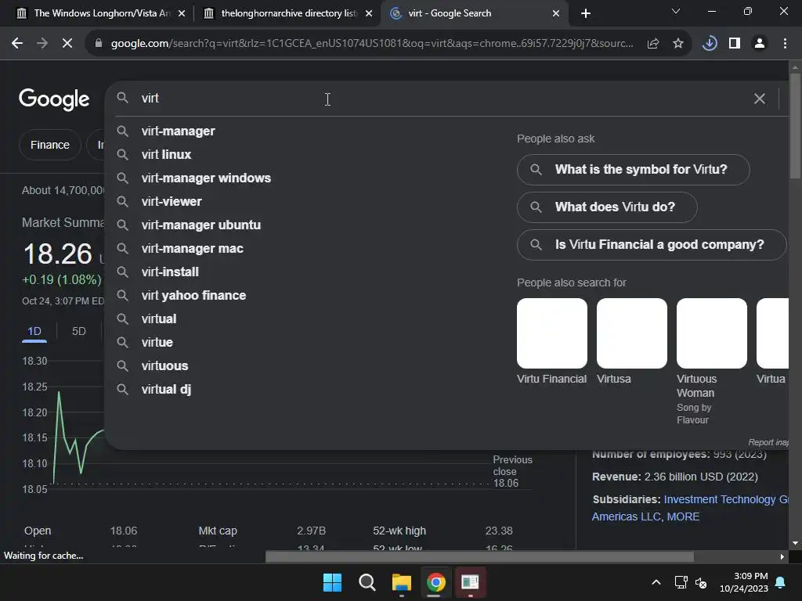Click the vertical scrollbar down arrow
Screen dimensions: 802x601
point(795,543)
